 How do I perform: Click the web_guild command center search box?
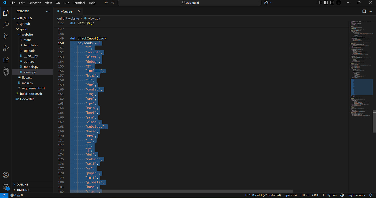[190, 3]
